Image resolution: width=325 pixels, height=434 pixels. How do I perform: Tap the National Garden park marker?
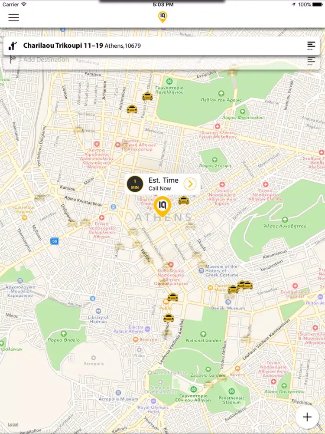coord(203,334)
